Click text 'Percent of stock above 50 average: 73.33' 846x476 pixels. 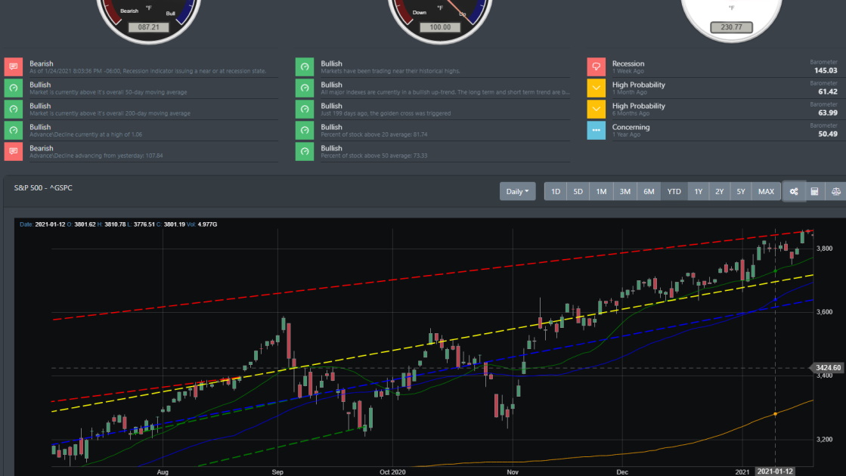coord(374,156)
